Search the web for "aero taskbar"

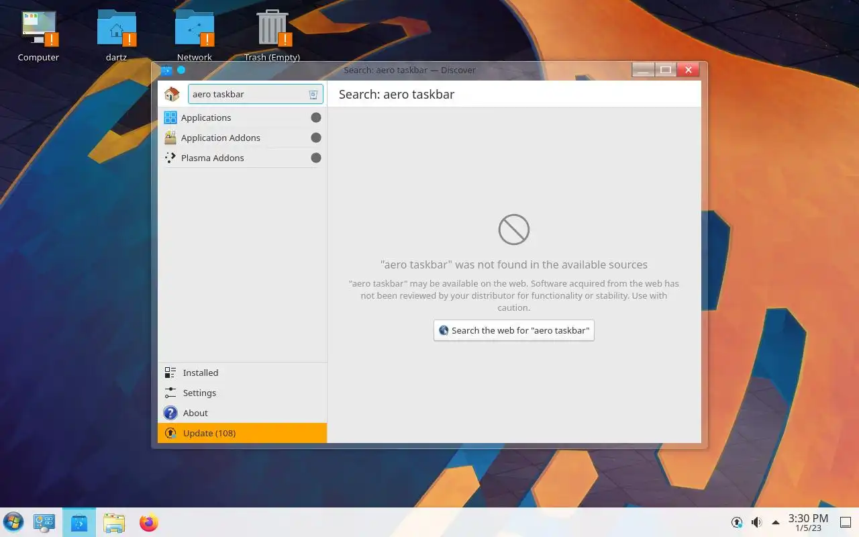pyautogui.click(x=514, y=330)
